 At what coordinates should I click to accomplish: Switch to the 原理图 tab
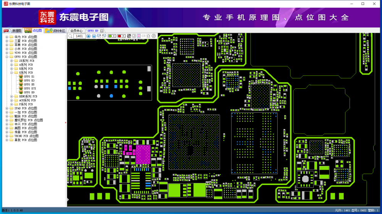(13, 30)
